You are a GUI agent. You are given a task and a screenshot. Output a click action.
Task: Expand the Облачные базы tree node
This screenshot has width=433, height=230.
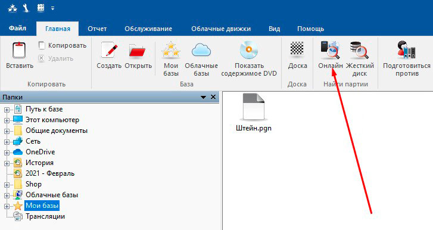click(7, 195)
